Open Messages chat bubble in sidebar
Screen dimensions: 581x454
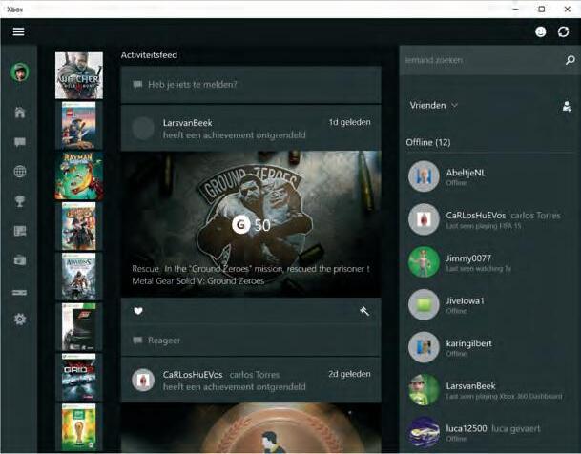pyautogui.click(x=20, y=142)
